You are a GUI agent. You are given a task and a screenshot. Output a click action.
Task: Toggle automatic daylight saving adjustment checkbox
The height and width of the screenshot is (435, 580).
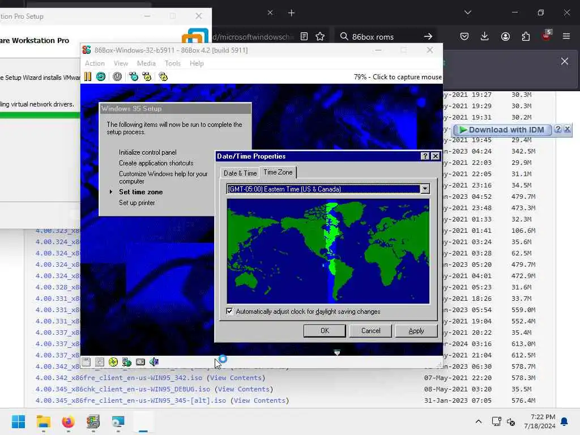point(230,311)
